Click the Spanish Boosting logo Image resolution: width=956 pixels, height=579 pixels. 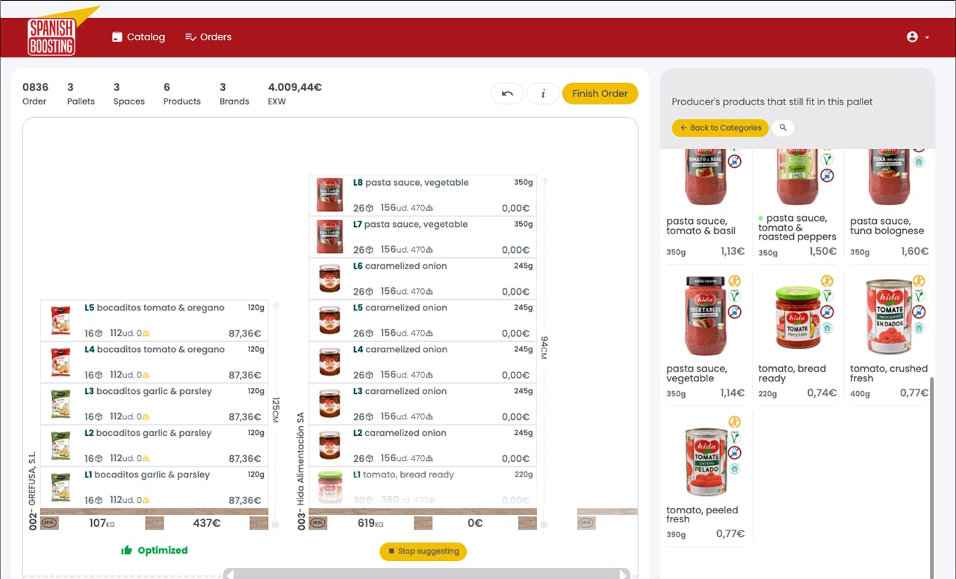(52, 36)
